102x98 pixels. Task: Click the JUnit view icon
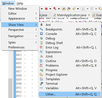click(41, 56)
